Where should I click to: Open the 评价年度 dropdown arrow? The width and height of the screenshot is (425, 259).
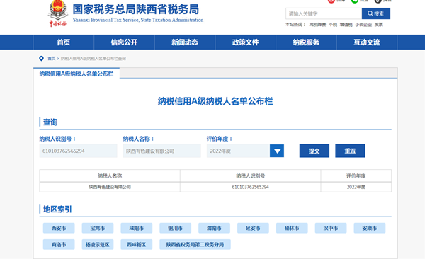(277, 151)
